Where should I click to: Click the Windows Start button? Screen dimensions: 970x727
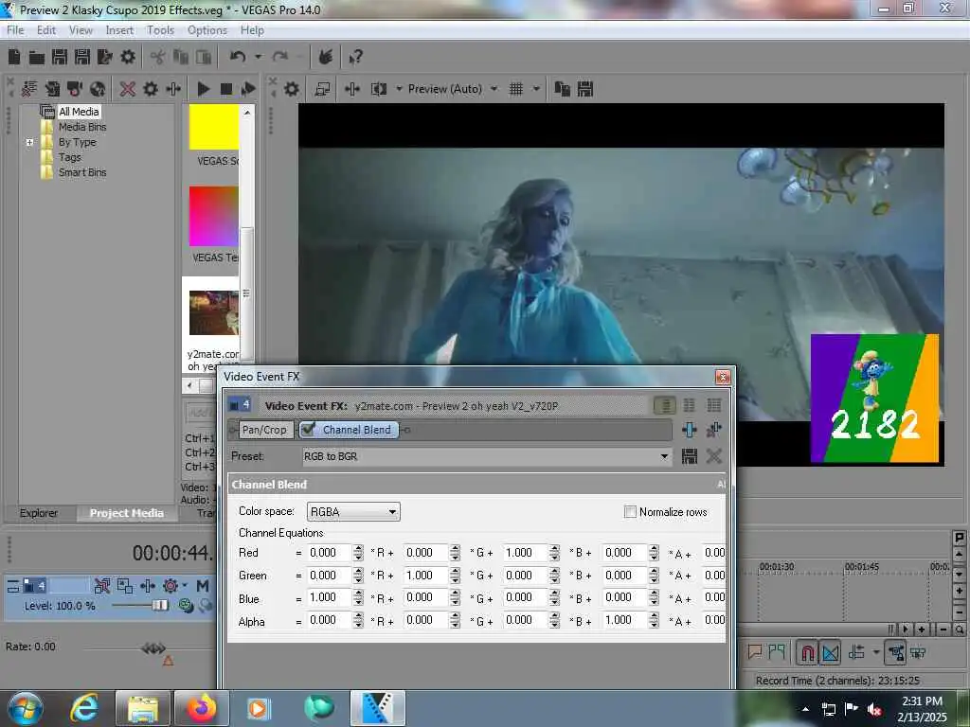coord(26,708)
